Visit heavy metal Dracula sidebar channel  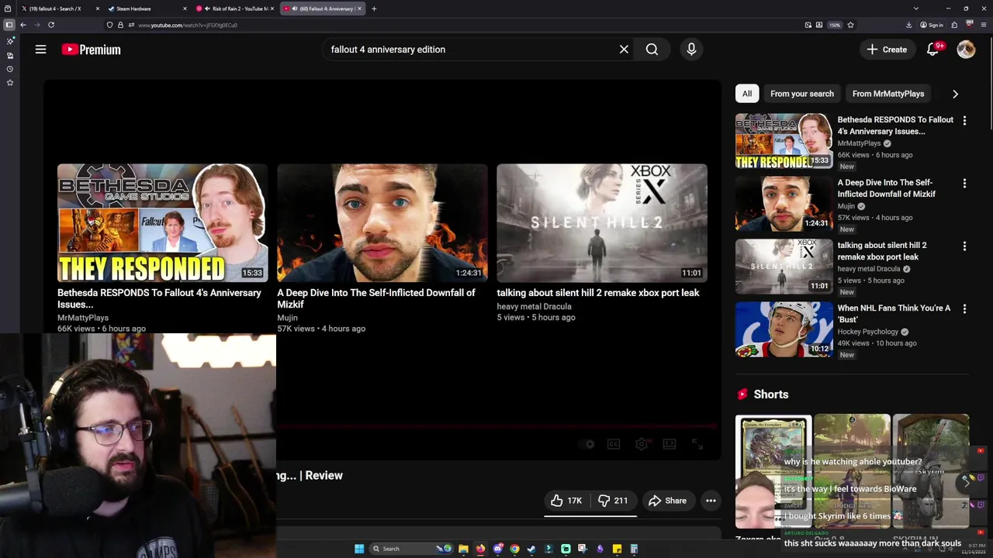click(869, 269)
